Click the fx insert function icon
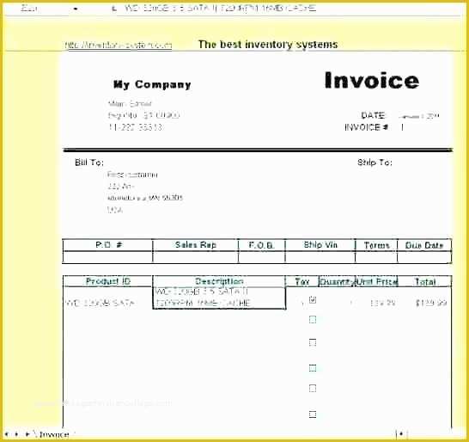 [x=114, y=9]
